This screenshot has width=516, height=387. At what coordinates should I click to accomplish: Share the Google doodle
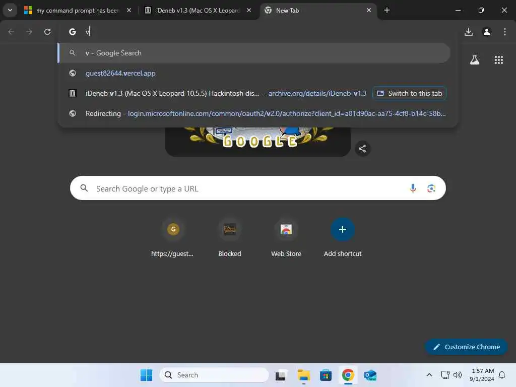362,149
